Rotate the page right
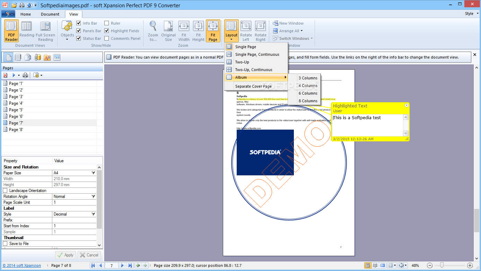This screenshot has width=481, height=271. [261, 31]
